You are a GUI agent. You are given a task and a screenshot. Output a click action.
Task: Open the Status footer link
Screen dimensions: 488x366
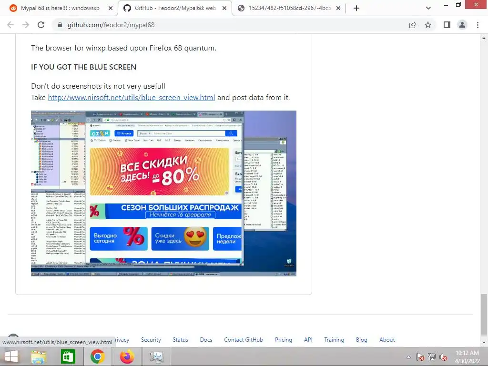(181, 340)
